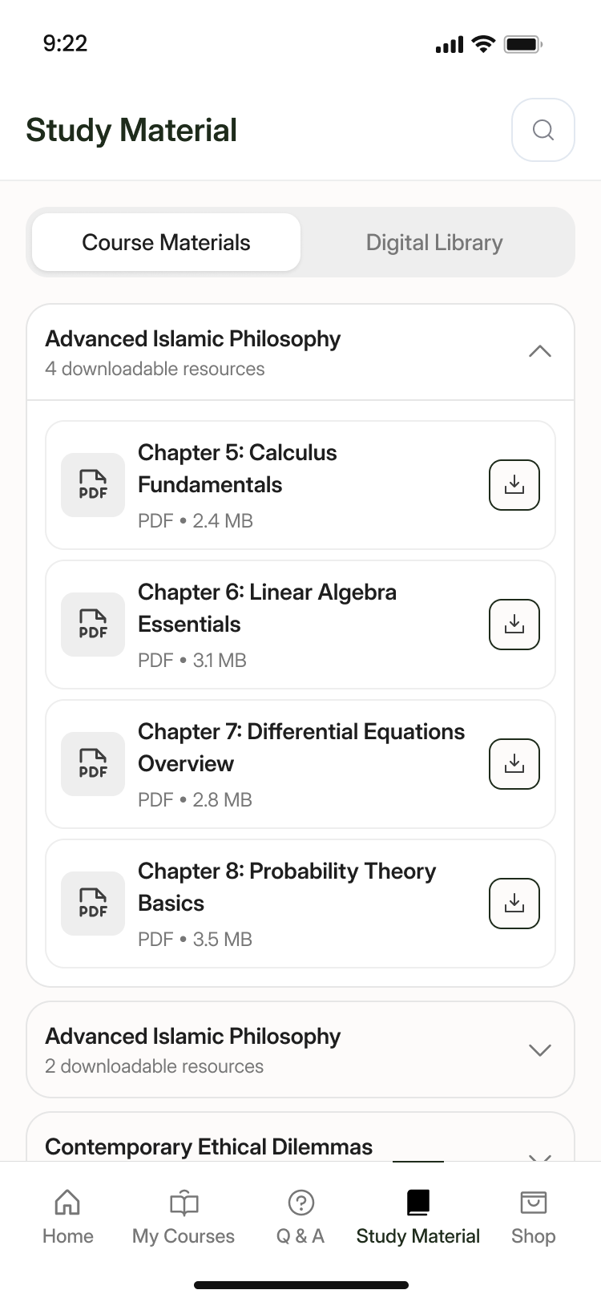Download Chapter 8 Probability Theory Basics
Screen dimensions: 601x1302
[x=514, y=904]
